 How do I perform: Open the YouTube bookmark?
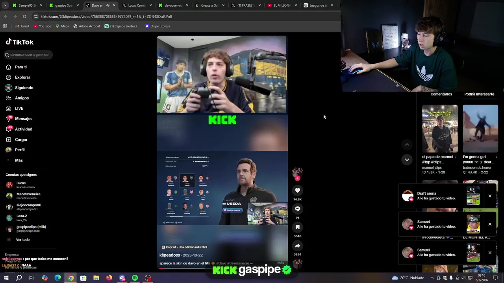42,26
